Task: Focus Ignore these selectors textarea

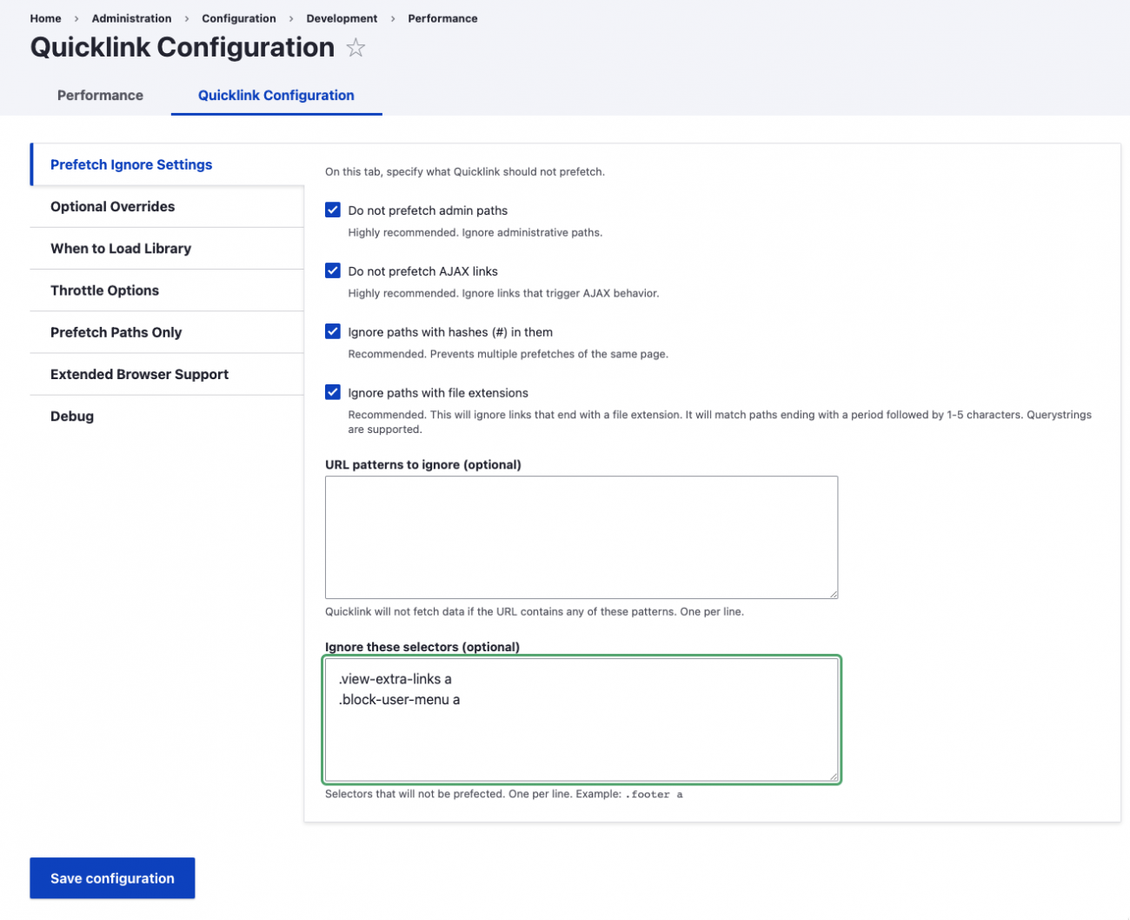Action: [x=582, y=720]
